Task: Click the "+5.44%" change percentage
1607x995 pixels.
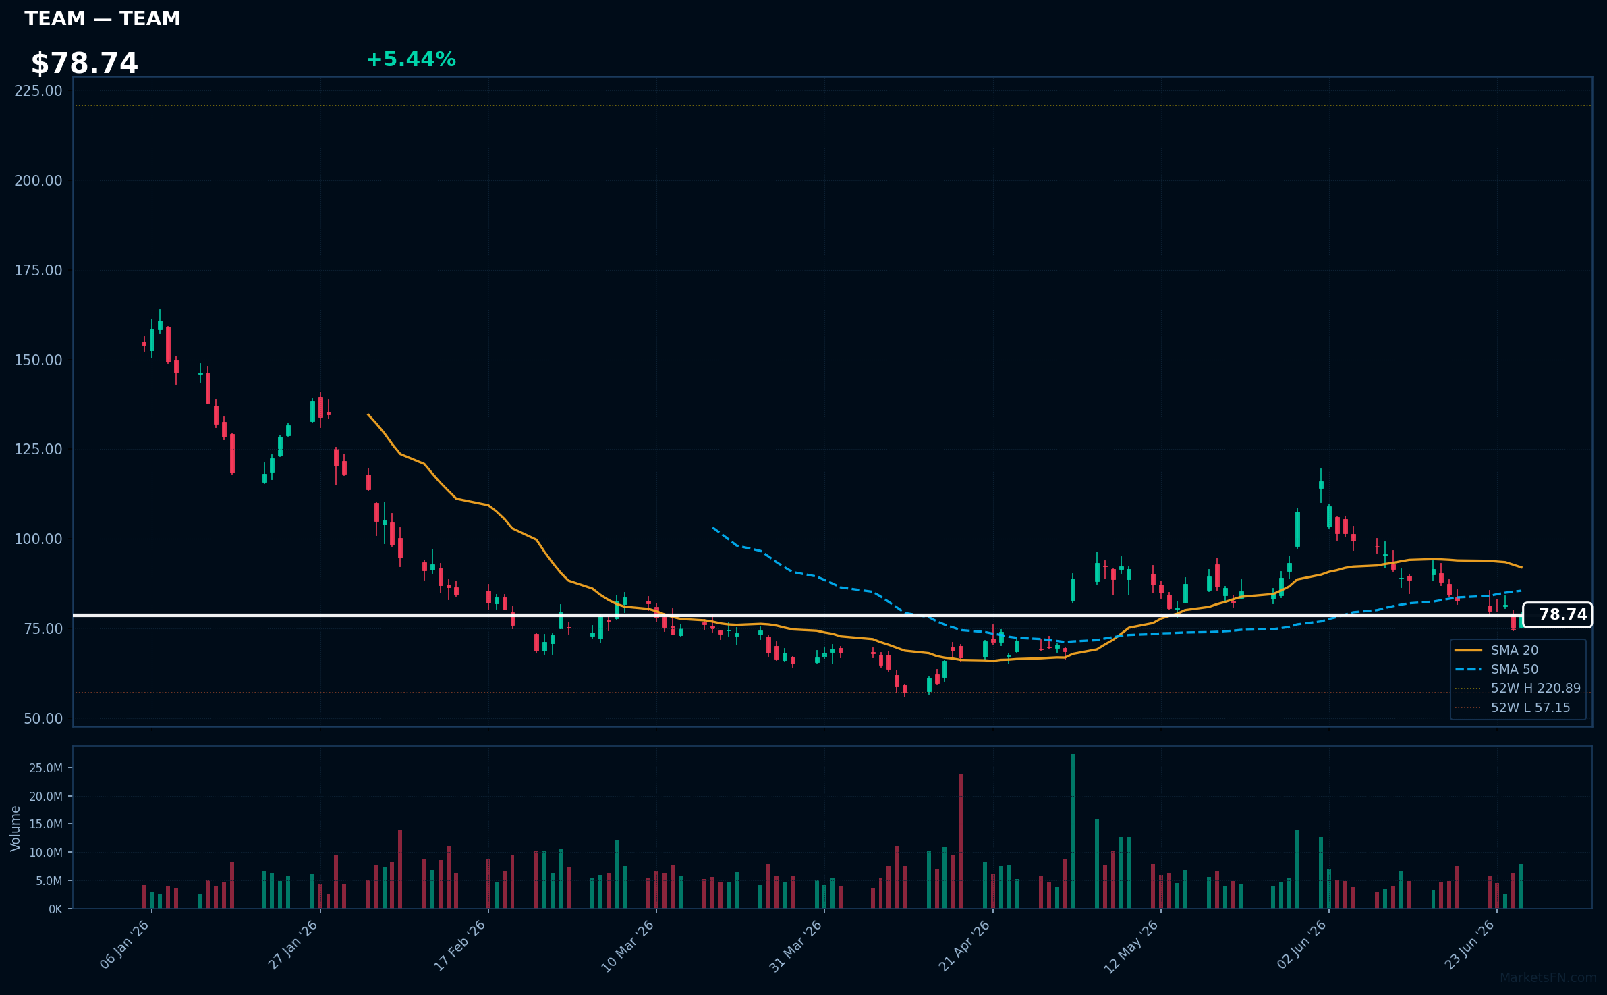Action: point(411,59)
